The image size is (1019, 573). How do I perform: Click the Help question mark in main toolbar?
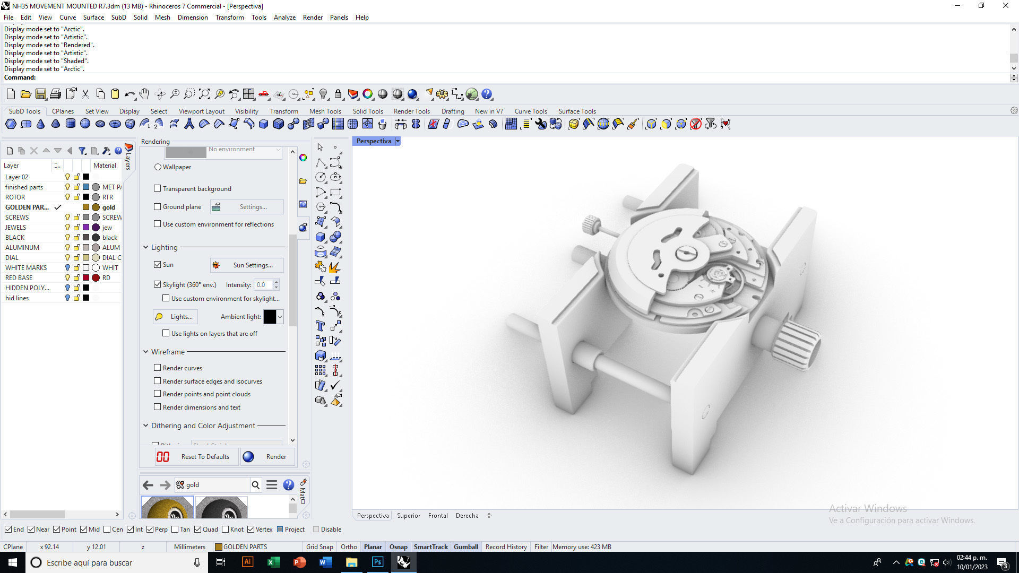[487, 94]
